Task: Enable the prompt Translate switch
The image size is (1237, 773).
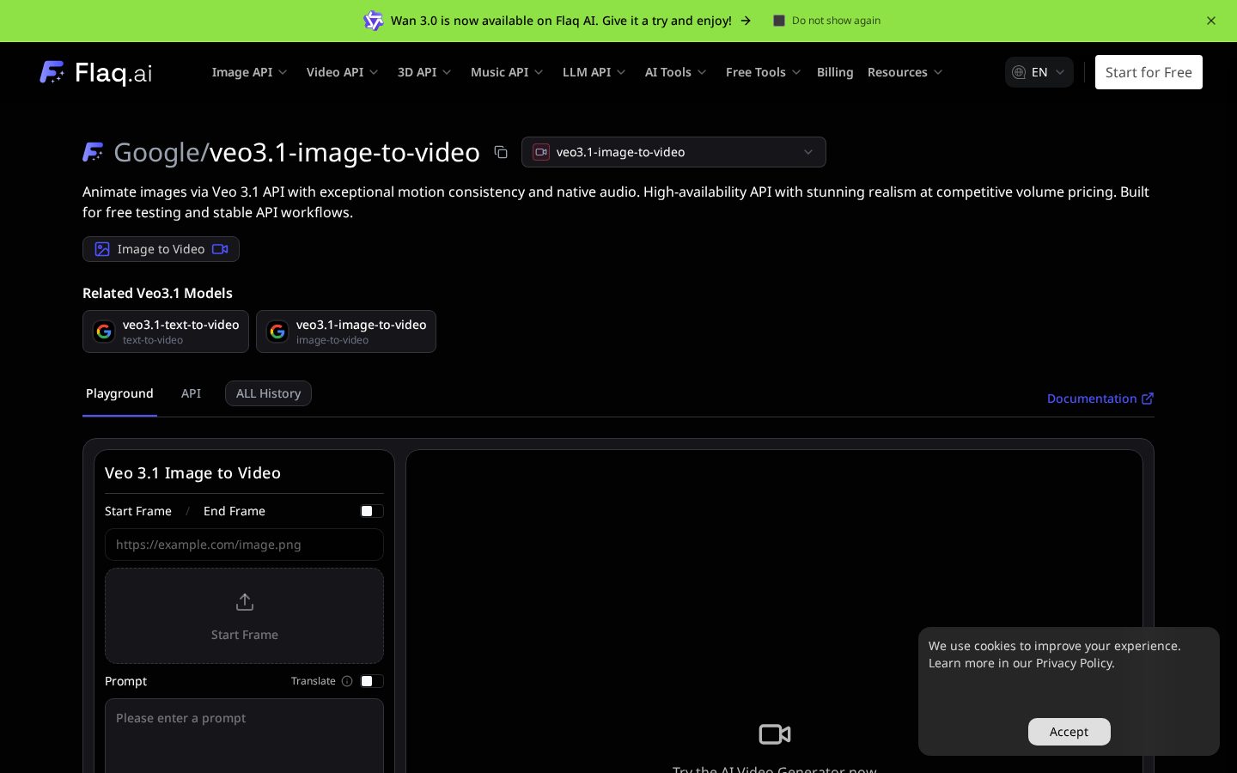Action: (372, 681)
